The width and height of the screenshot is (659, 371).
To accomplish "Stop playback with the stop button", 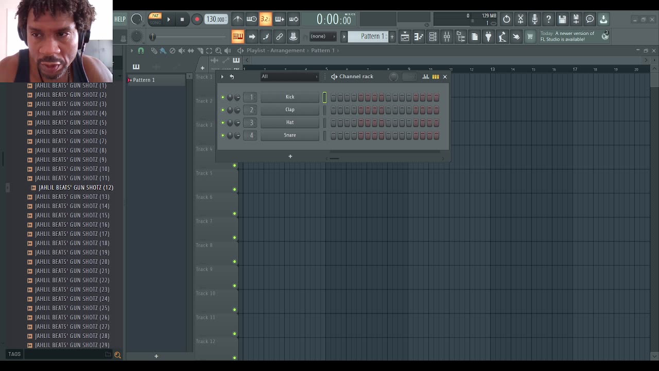I will 182,20.
